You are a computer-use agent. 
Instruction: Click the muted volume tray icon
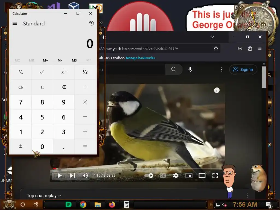[x=224, y=205]
